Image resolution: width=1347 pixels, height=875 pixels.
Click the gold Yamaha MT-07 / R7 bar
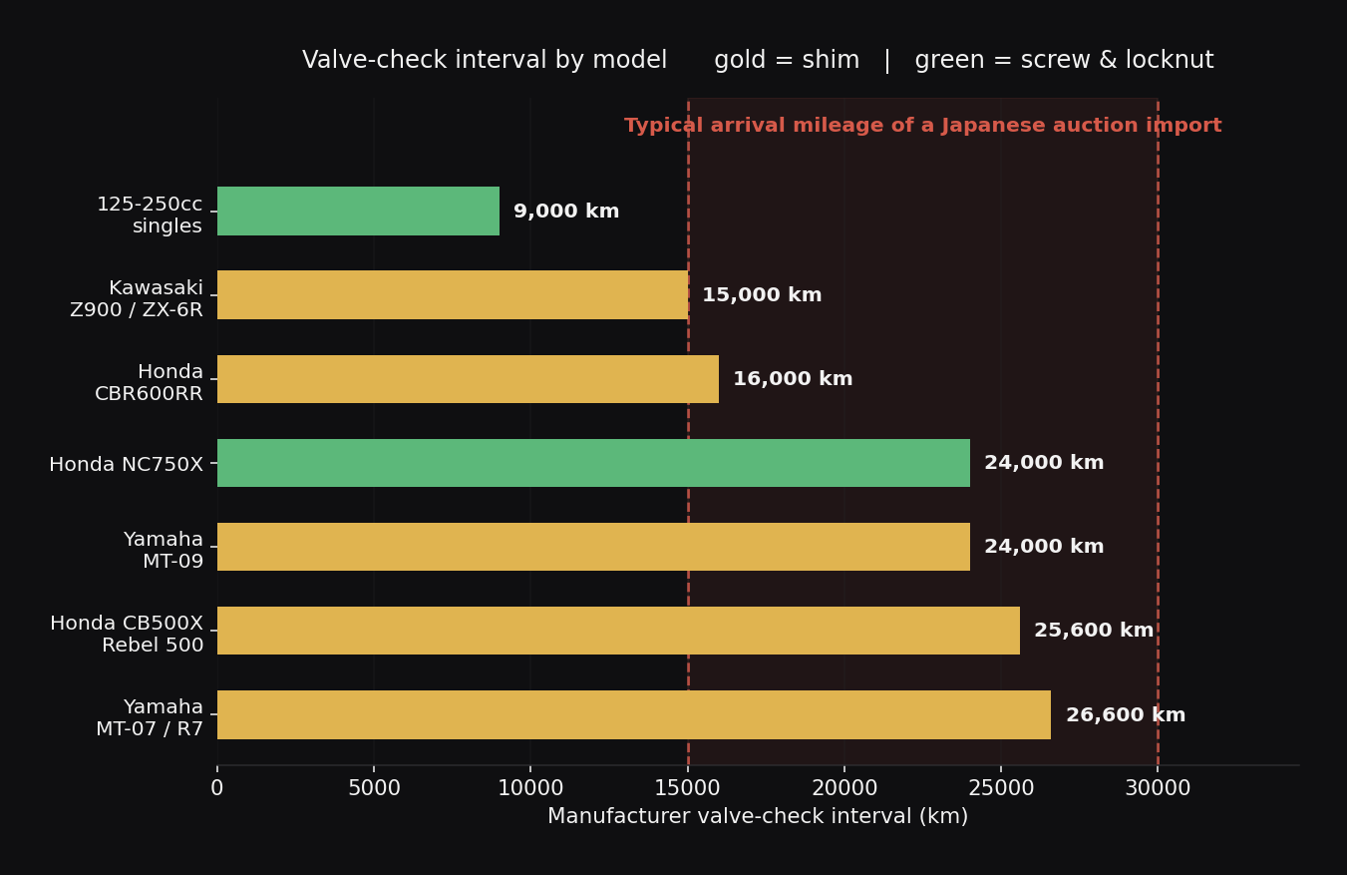pyautogui.click(x=634, y=715)
